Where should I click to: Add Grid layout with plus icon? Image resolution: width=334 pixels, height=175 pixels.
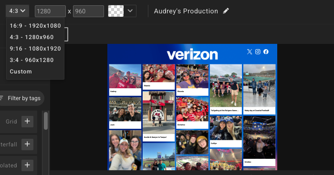[x=27, y=121]
